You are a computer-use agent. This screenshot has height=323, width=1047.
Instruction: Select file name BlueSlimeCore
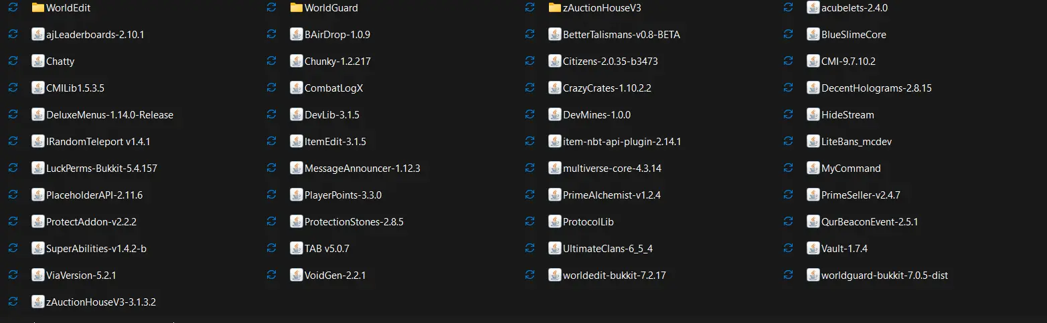click(854, 35)
